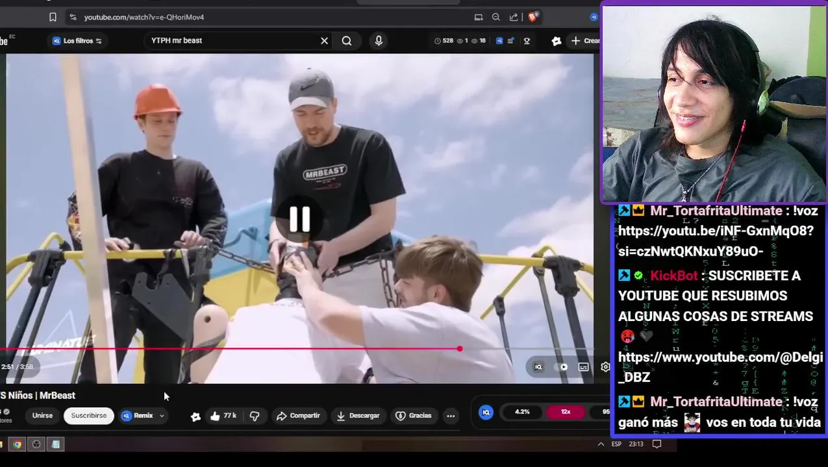The width and height of the screenshot is (828, 467).
Task: Open the AI sparkle icon beside Crear
Action: tap(557, 41)
